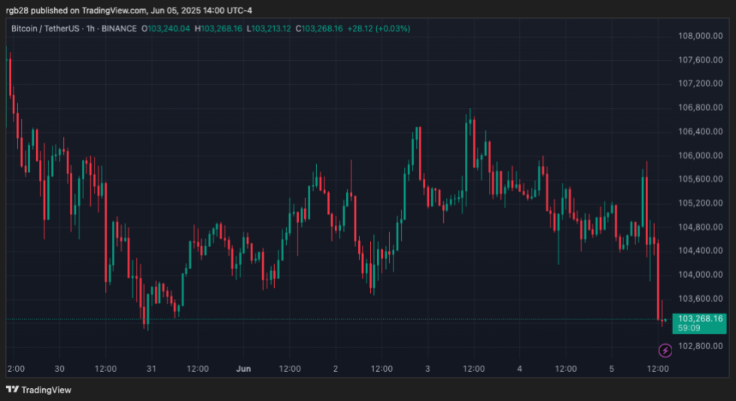The image size is (736, 401).
Task: Click the 104,000.00 price axis label
Action: pyautogui.click(x=700, y=275)
